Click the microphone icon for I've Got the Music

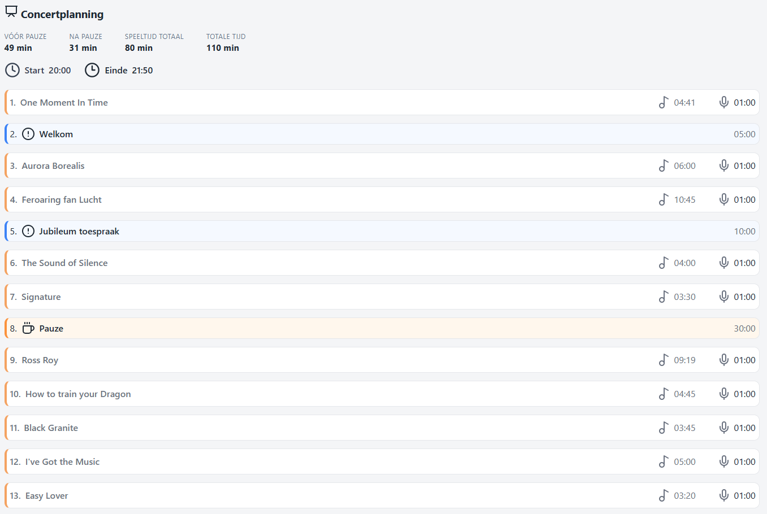click(x=723, y=461)
